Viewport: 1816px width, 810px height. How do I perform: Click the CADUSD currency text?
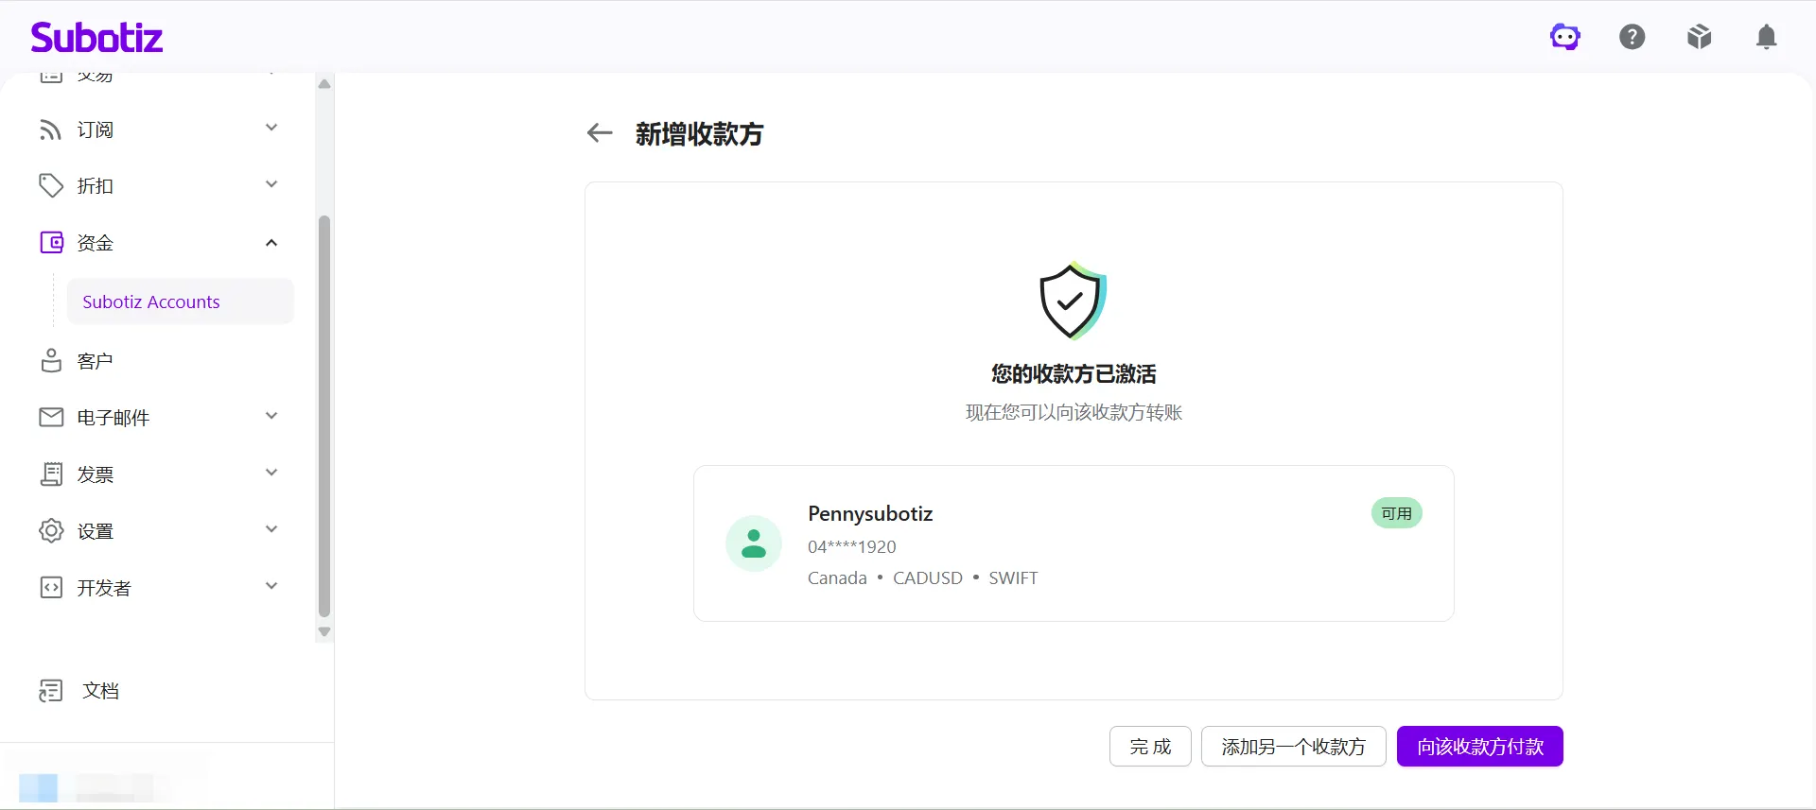tap(928, 578)
